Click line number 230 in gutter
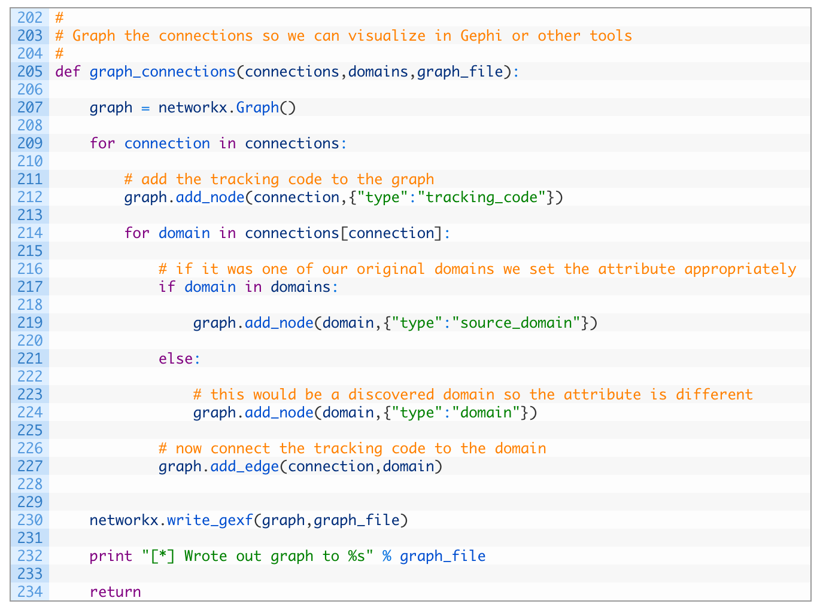820x604 pixels. click(x=30, y=520)
